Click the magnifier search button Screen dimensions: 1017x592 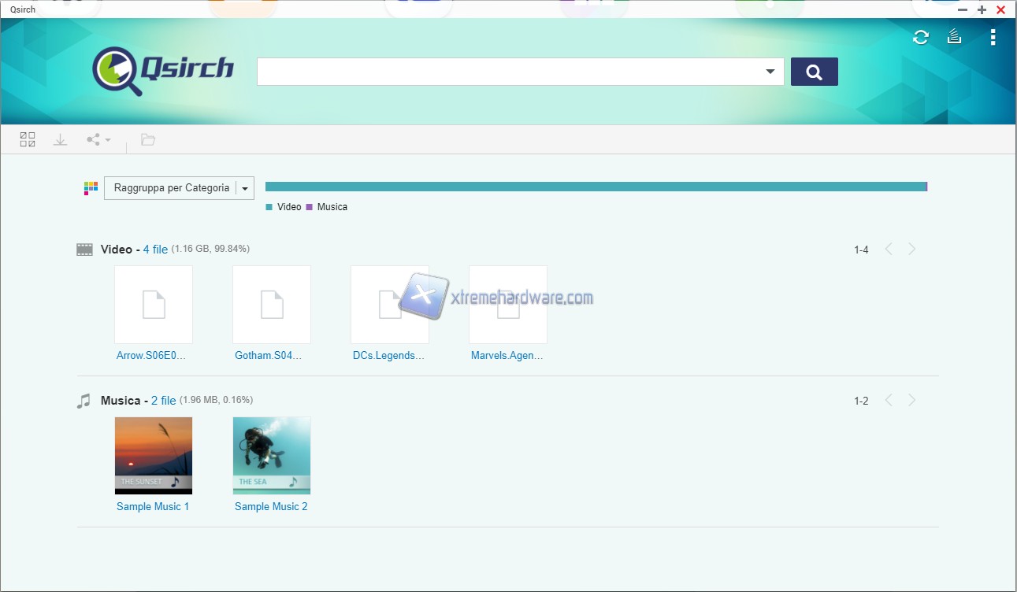pos(814,72)
